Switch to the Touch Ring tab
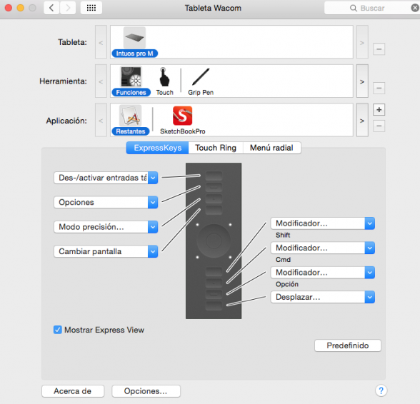 tap(216, 148)
